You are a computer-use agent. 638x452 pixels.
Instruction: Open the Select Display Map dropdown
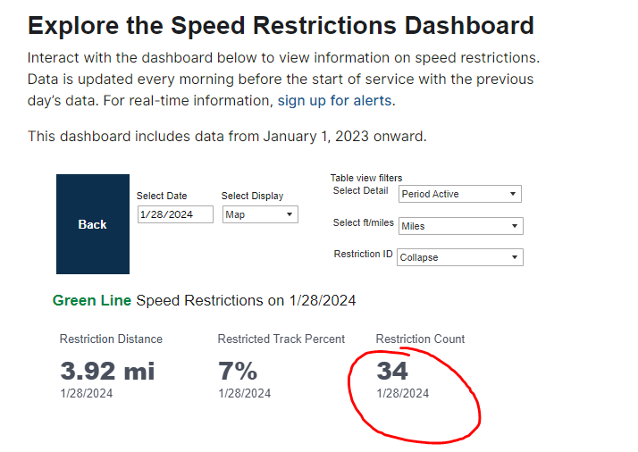pyautogui.click(x=260, y=214)
